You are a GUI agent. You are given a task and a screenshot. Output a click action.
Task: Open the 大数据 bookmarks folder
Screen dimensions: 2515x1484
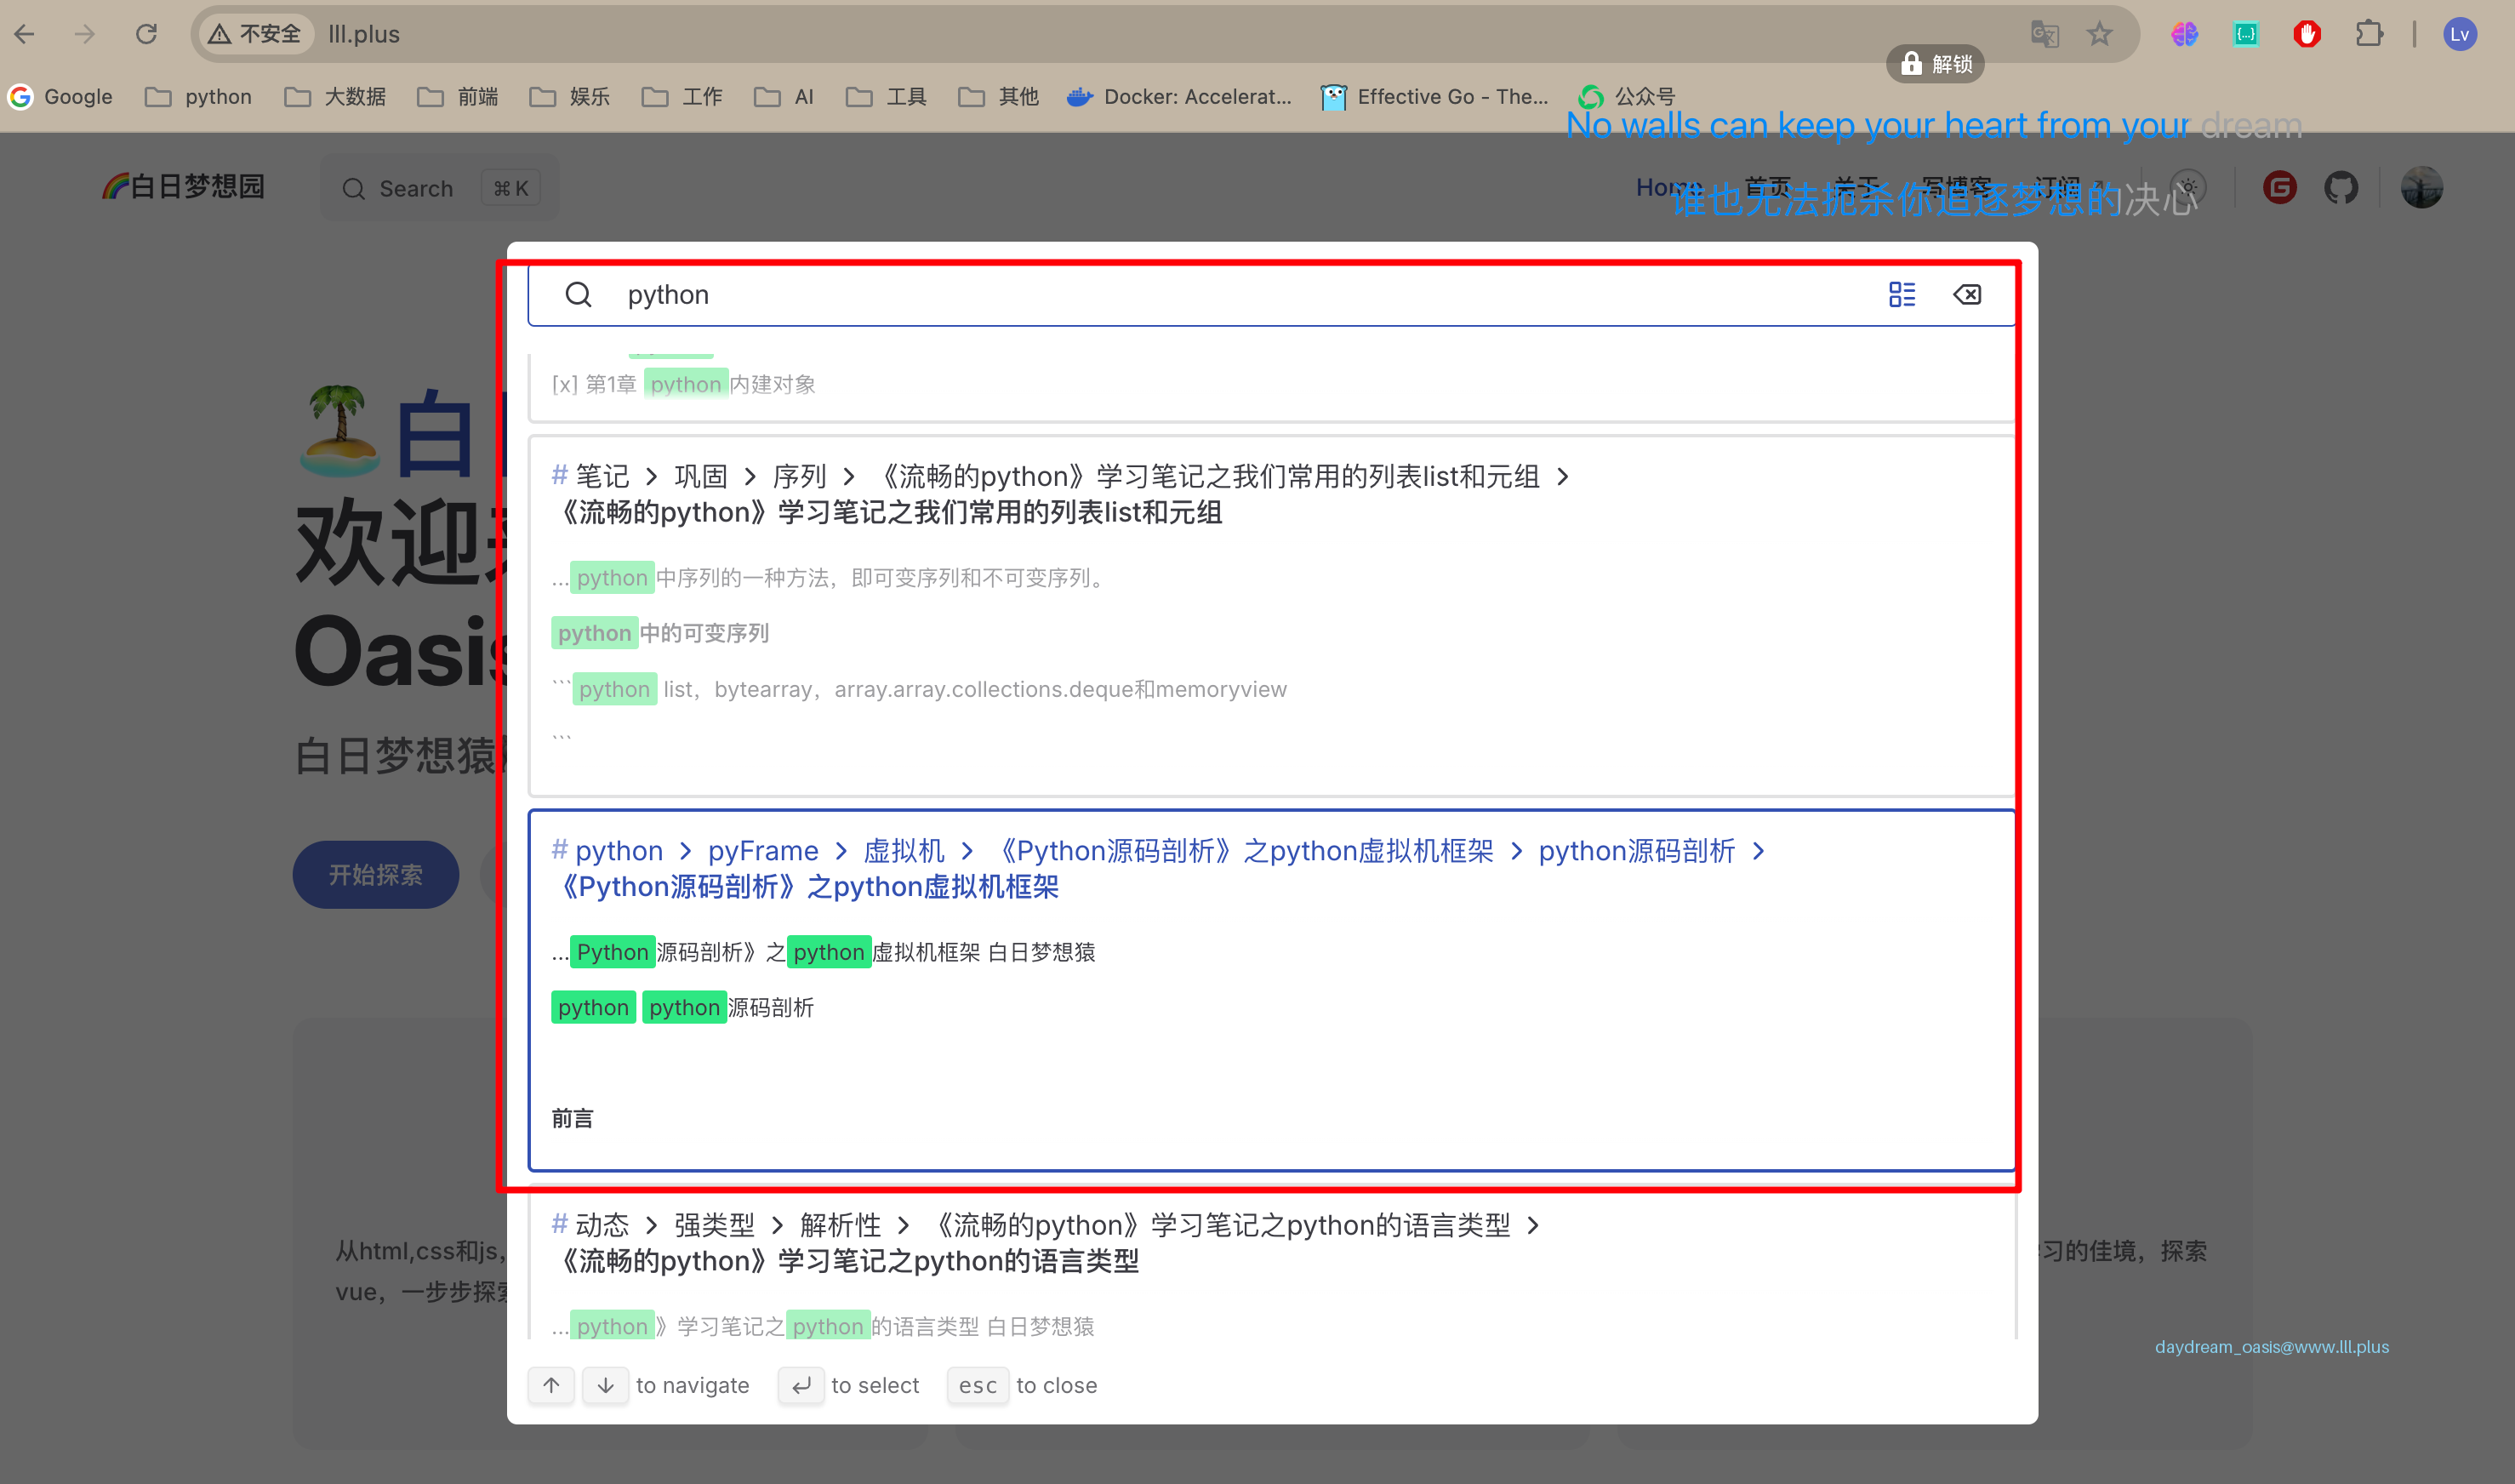(x=335, y=96)
